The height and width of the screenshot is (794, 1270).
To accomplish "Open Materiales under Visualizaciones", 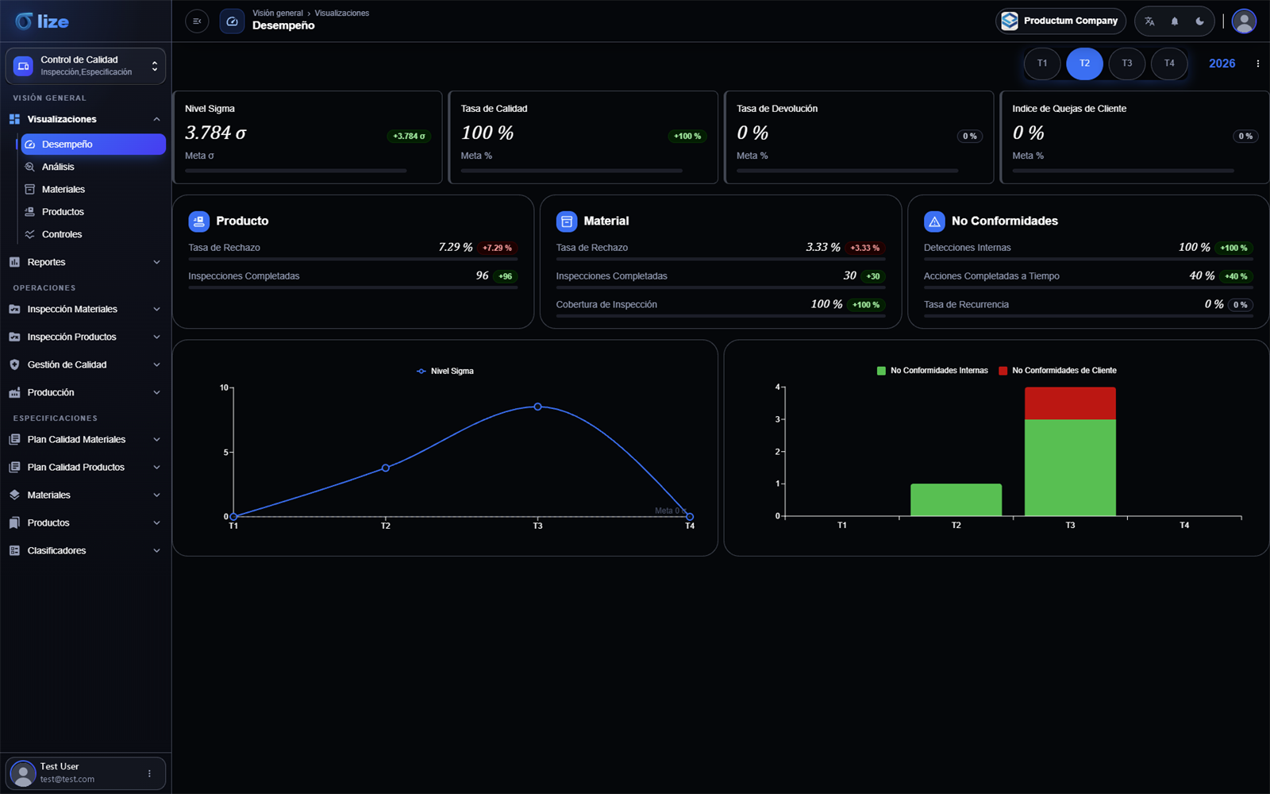I will tap(94, 190).
